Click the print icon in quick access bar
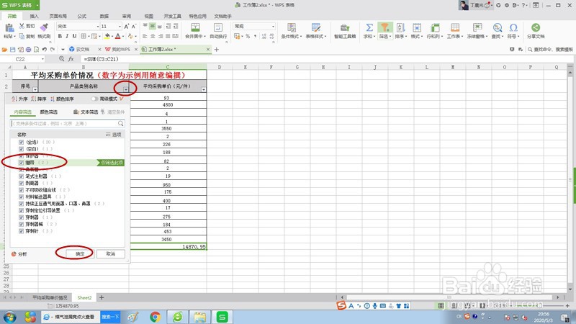 tap(28, 49)
